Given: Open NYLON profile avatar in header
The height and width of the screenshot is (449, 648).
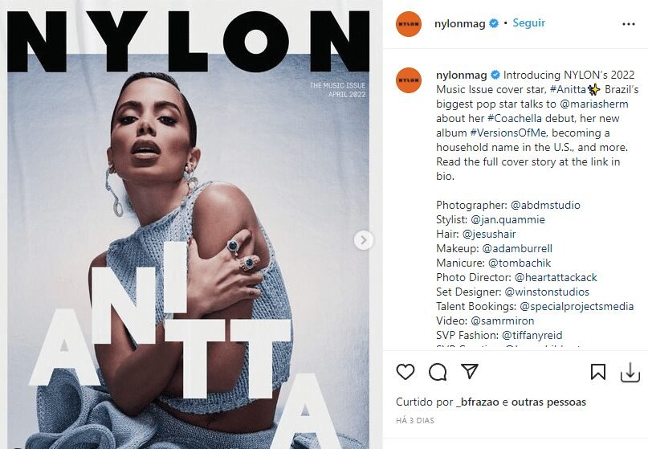Looking at the screenshot, I should (x=408, y=24).
